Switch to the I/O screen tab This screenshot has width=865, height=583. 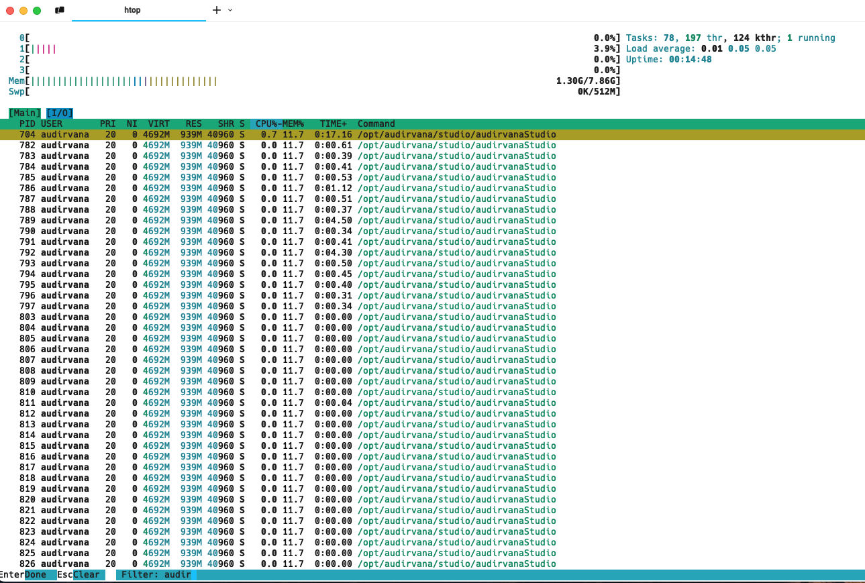(60, 113)
